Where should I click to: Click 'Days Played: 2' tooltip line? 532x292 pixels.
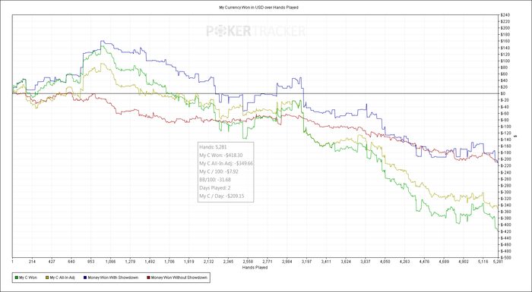(214, 187)
